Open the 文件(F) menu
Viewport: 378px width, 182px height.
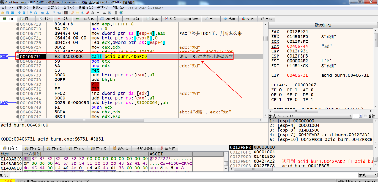[7, 7]
